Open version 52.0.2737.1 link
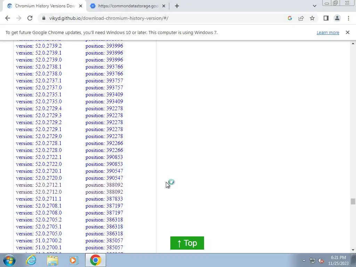356x267 pixels. coord(39,81)
